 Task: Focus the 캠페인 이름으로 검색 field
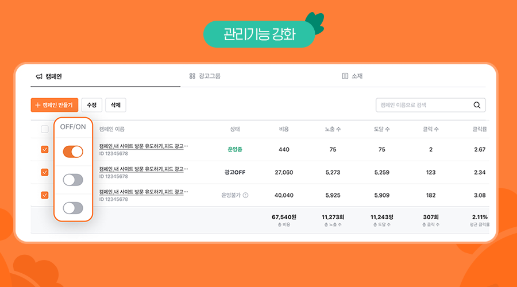(x=424, y=105)
